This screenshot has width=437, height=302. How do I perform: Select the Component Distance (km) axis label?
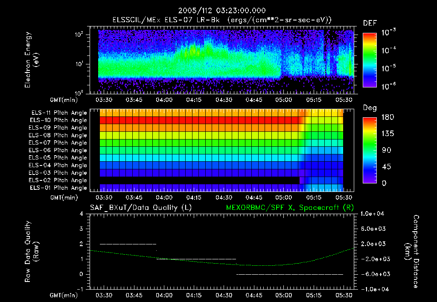(412, 251)
